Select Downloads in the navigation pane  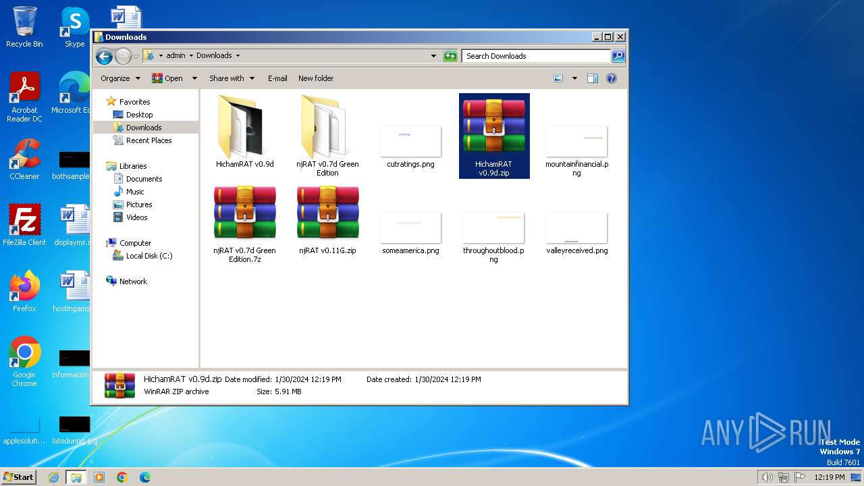click(x=144, y=128)
